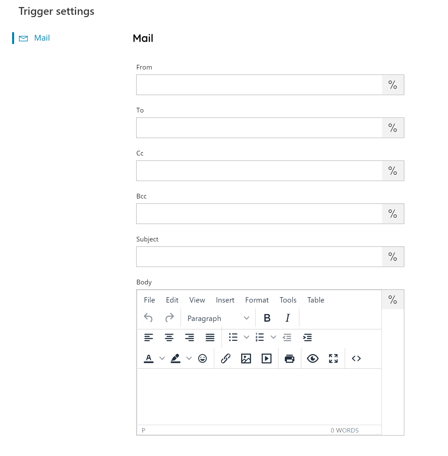Image resolution: width=448 pixels, height=456 pixels.
Task: Align text right
Action: (190, 337)
